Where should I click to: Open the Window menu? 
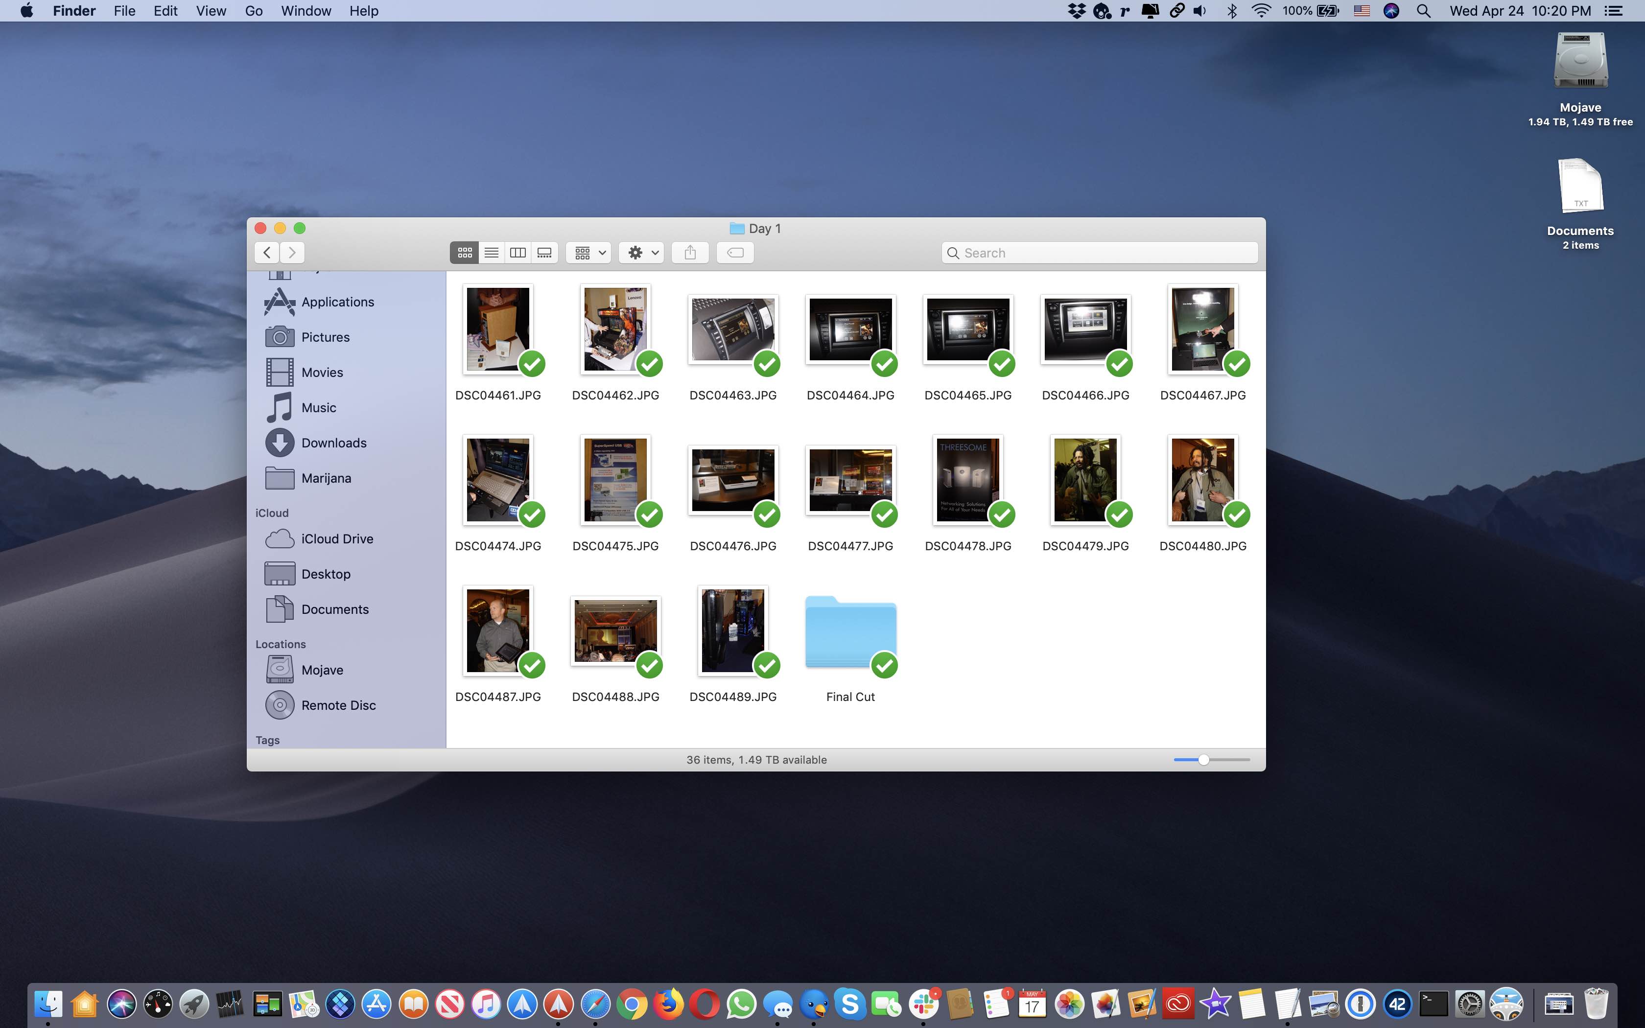[x=306, y=11]
